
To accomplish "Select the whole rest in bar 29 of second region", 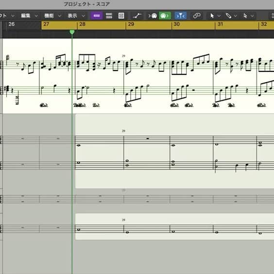I will coord(148,138).
